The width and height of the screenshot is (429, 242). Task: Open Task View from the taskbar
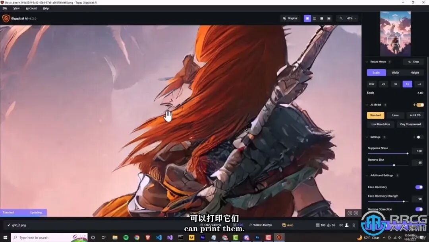103,237
